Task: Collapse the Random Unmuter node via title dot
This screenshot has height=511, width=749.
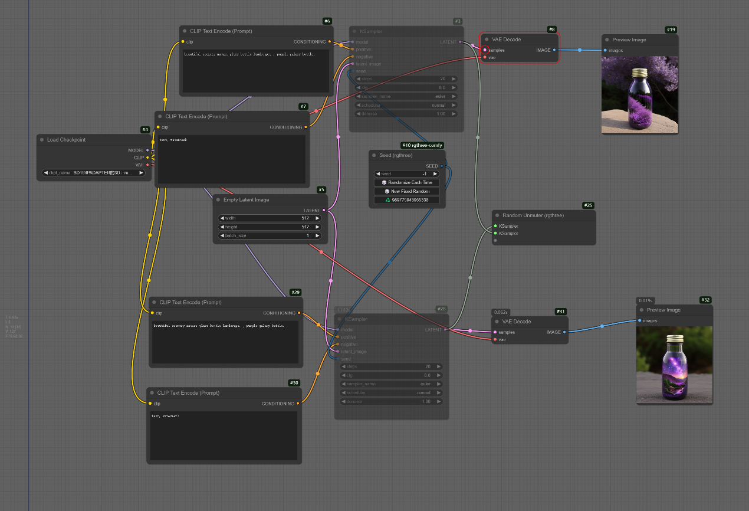Action: [497, 215]
